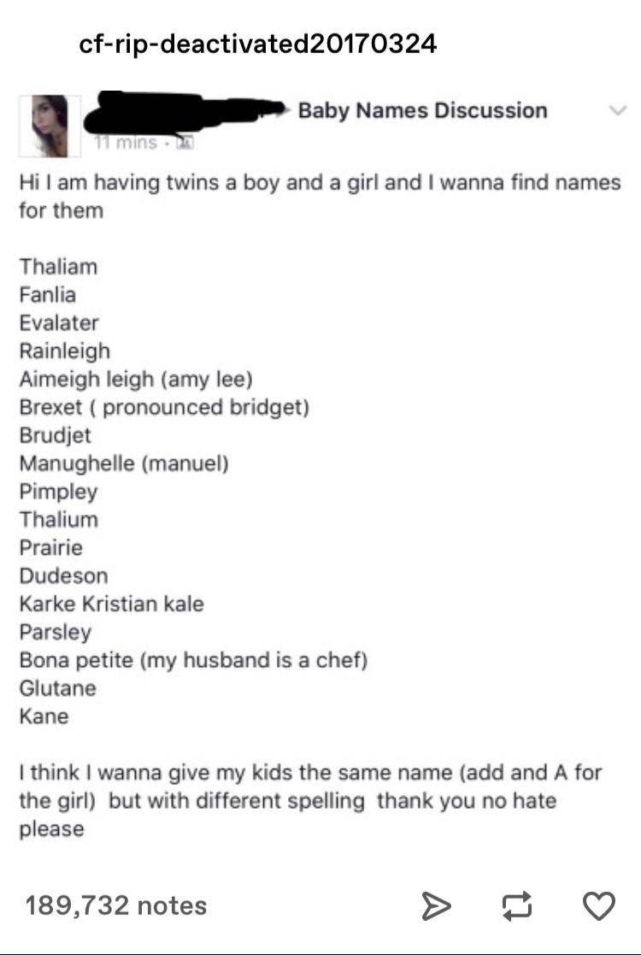Click the opening sentence about having twins
Viewport: 641px width, 955px height.
coord(320,196)
